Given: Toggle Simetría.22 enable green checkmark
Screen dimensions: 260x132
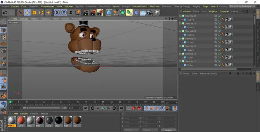Looking at the screenshot, I should click(x=220, y=31).
